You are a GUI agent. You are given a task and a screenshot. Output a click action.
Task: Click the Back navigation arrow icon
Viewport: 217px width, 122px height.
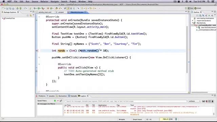[x=91, y=8]
